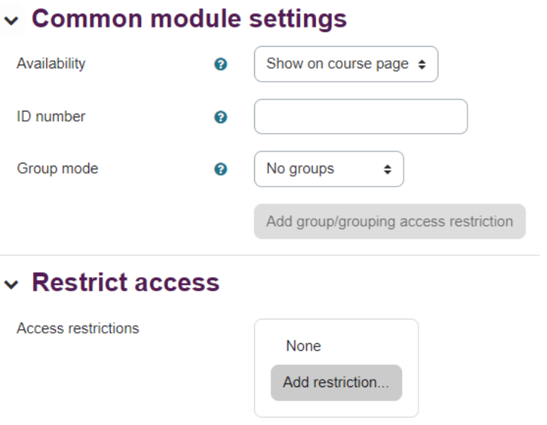Collapse the Restrict access section chevron

pyautogui.click(x=11, y=284)
